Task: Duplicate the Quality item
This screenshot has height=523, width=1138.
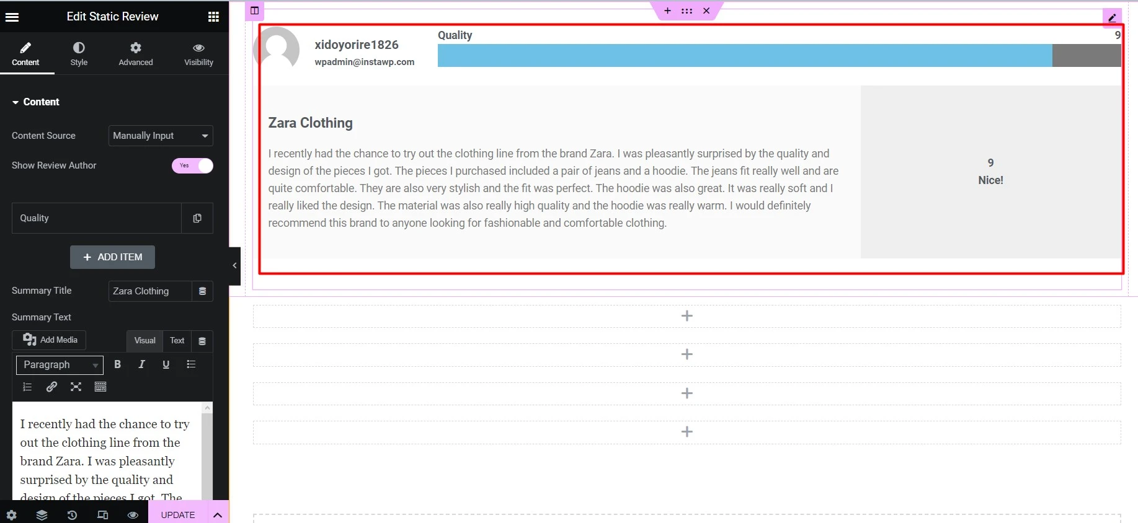Action: 197,218
